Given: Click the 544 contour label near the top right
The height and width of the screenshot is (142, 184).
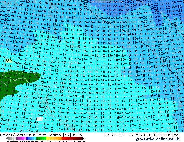Looking at the screenshot, I should point(131,34).
